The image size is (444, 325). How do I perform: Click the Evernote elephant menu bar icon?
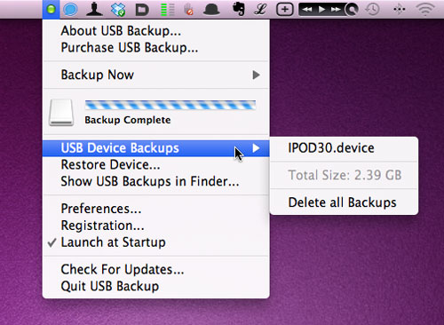(x=238, y=9)
